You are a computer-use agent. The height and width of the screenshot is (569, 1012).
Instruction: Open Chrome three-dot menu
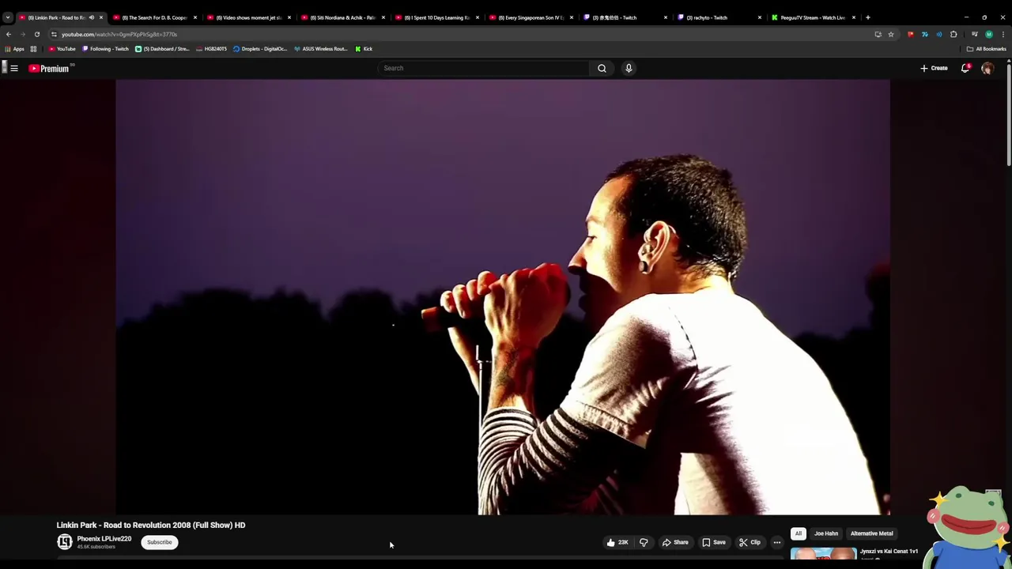click(1003, 34)
